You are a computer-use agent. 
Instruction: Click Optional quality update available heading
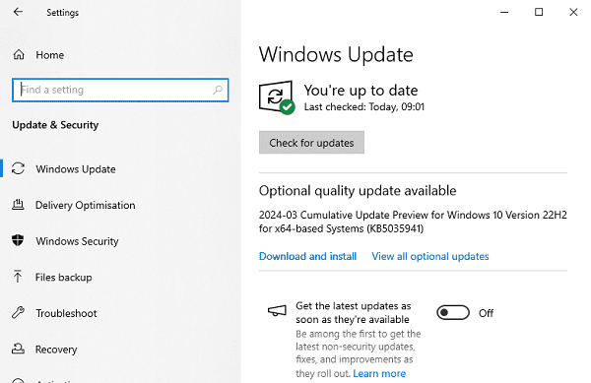click(358, 191)
